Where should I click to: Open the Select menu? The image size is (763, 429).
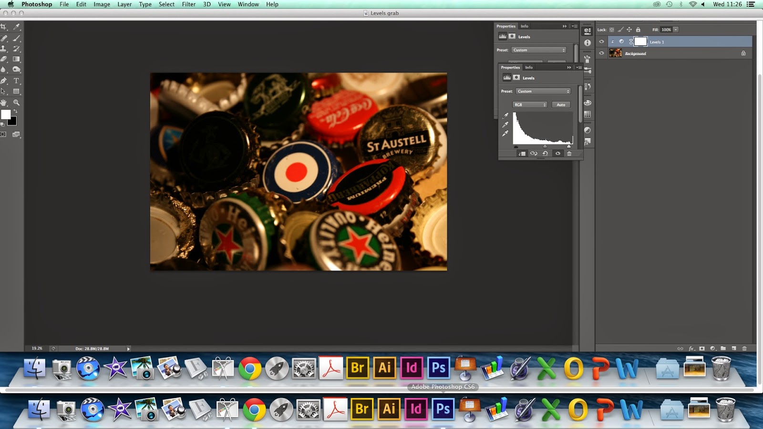166,4
